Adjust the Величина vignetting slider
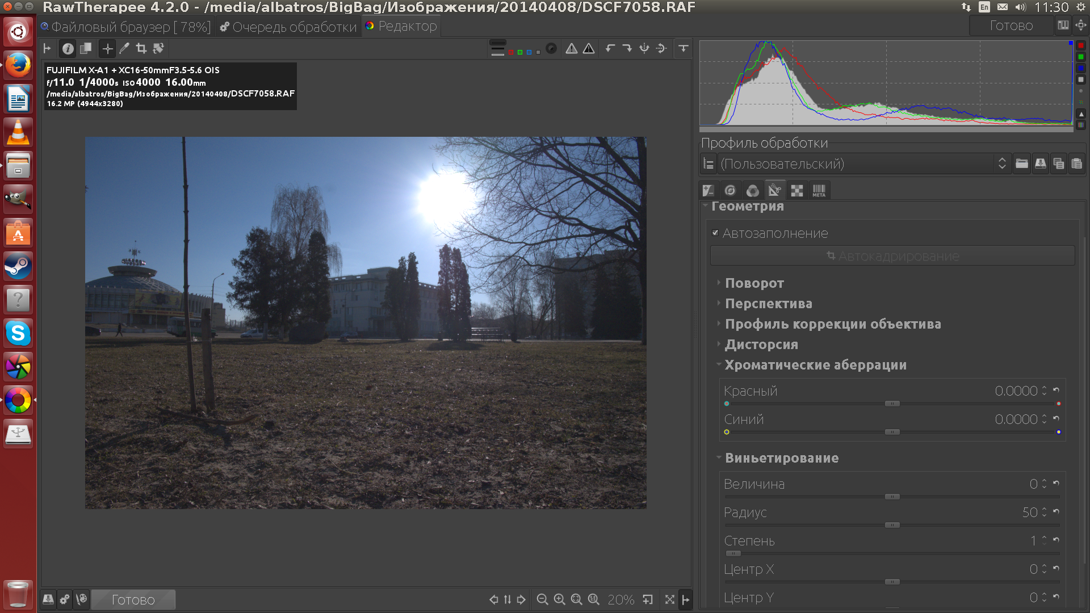This screenshot has height=613, width=1090. point(892,497)
